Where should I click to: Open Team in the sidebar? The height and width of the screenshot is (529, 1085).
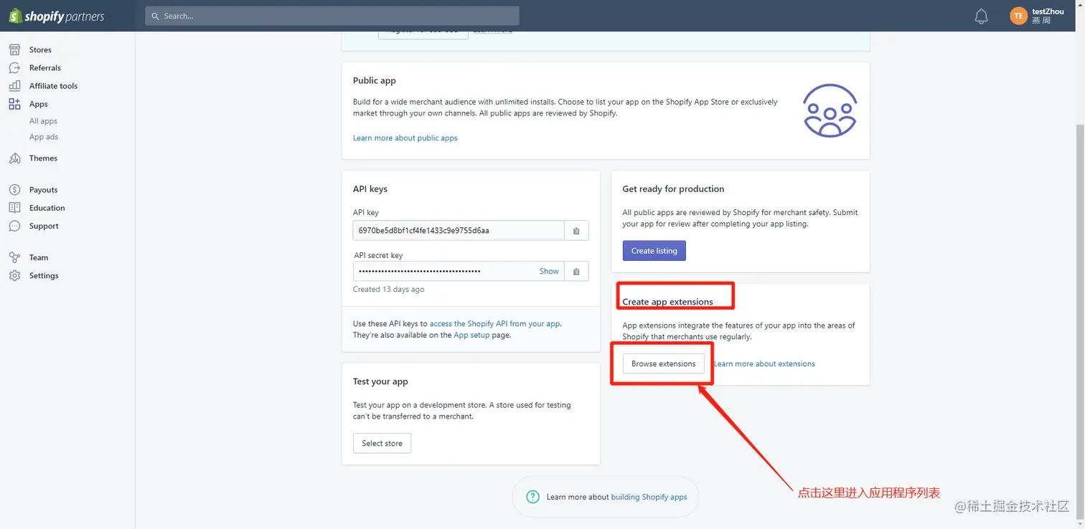coord(39,257)
